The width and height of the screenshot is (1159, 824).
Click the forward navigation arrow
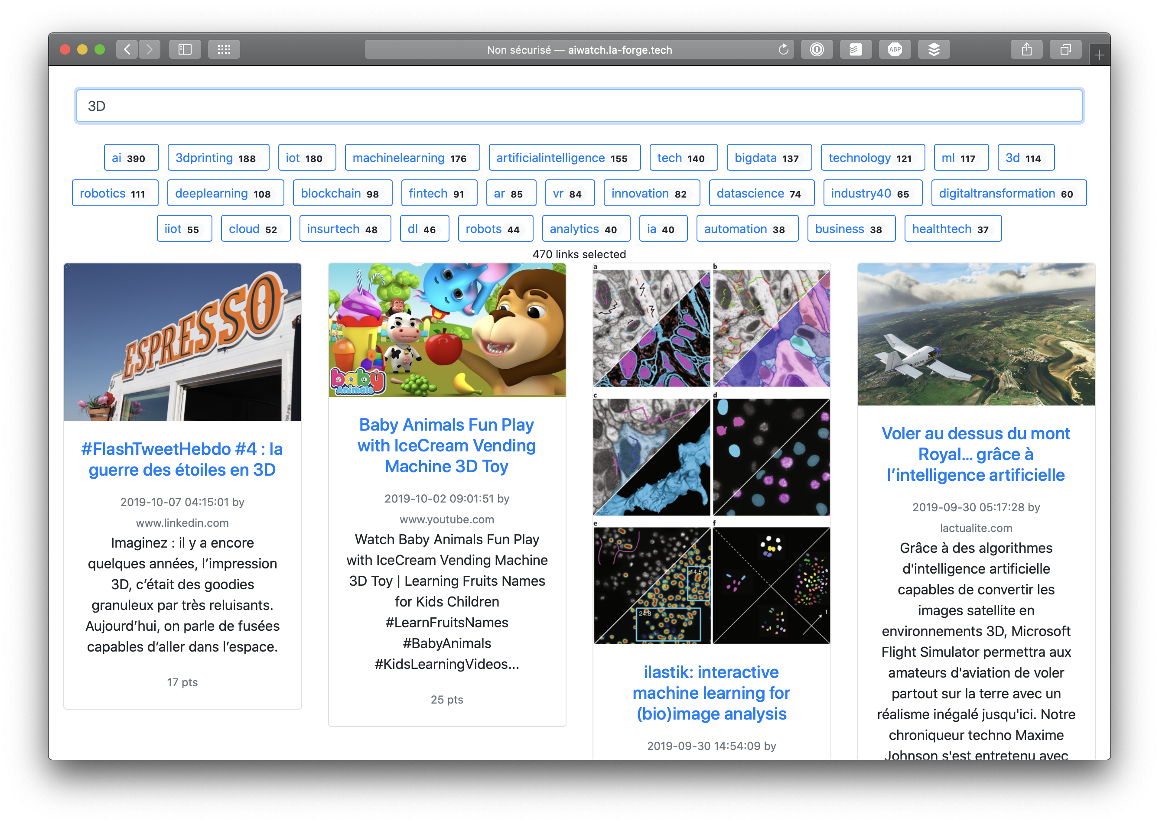coord(150,49)
